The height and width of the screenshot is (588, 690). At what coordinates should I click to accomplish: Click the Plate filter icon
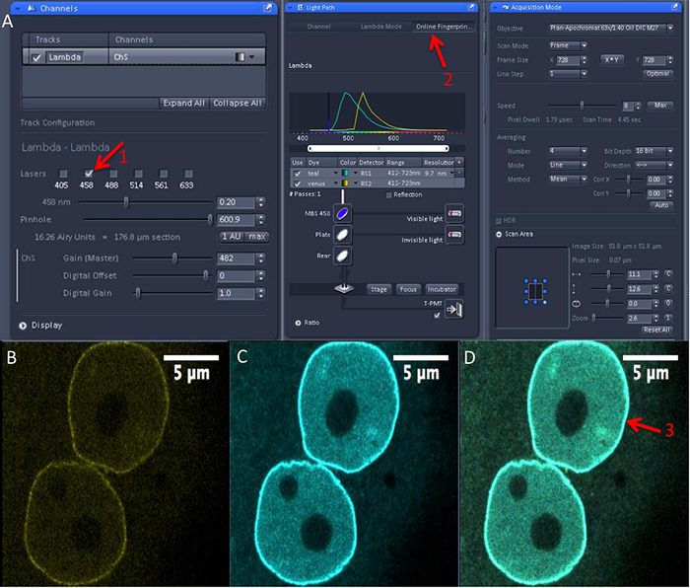click(x=343, y=234)
